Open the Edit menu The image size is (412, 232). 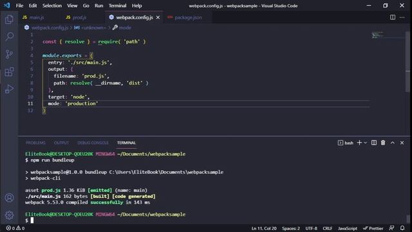pos(33,6)
